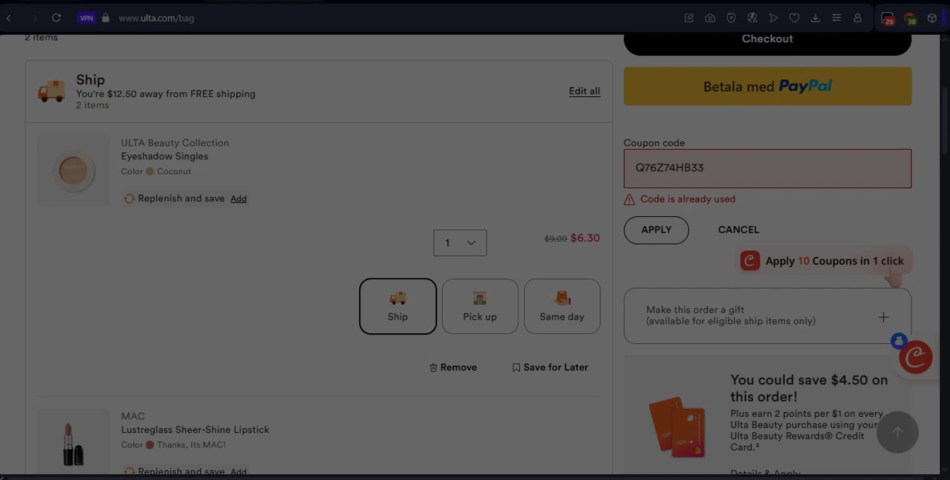The image size is (950, 480).
Task: Click the Eyeshadow Singles product thumbnail
Action: click(x=73, y=170)
